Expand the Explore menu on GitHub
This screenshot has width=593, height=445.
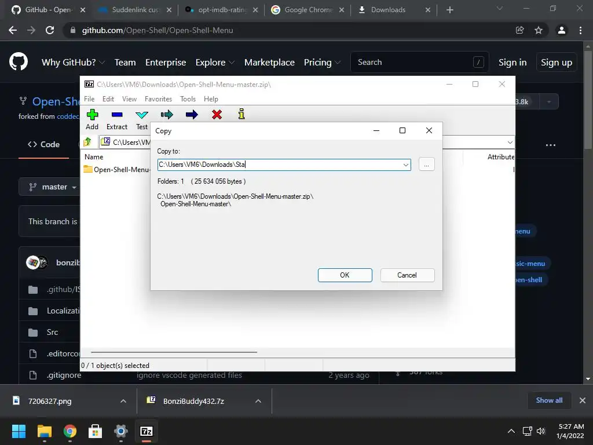pyautogui.click(x=215, y=63)
